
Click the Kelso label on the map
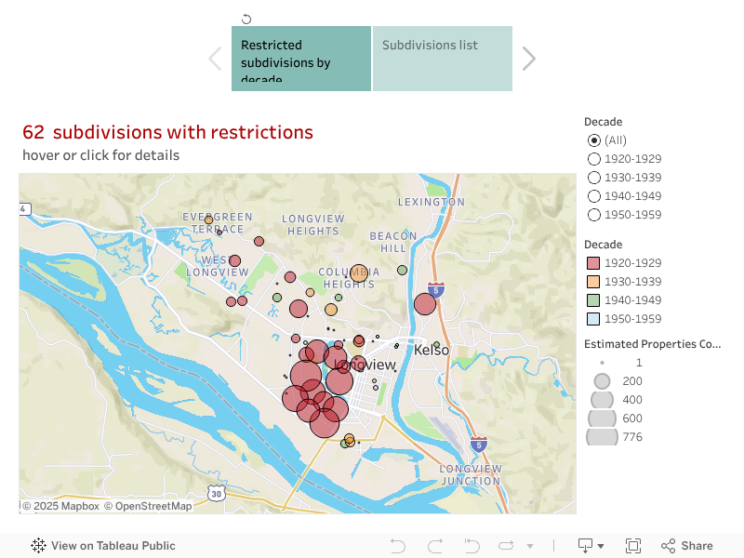(x=432, y=350)
